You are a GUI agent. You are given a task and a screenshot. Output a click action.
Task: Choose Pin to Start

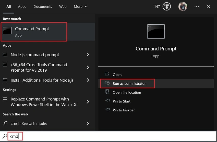156,101
